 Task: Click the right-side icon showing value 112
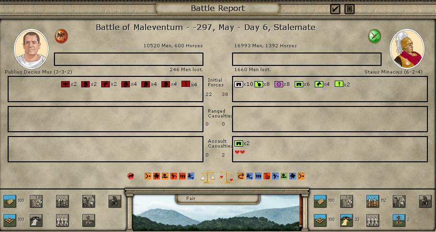pyautogui.click(x=372, y=201)
